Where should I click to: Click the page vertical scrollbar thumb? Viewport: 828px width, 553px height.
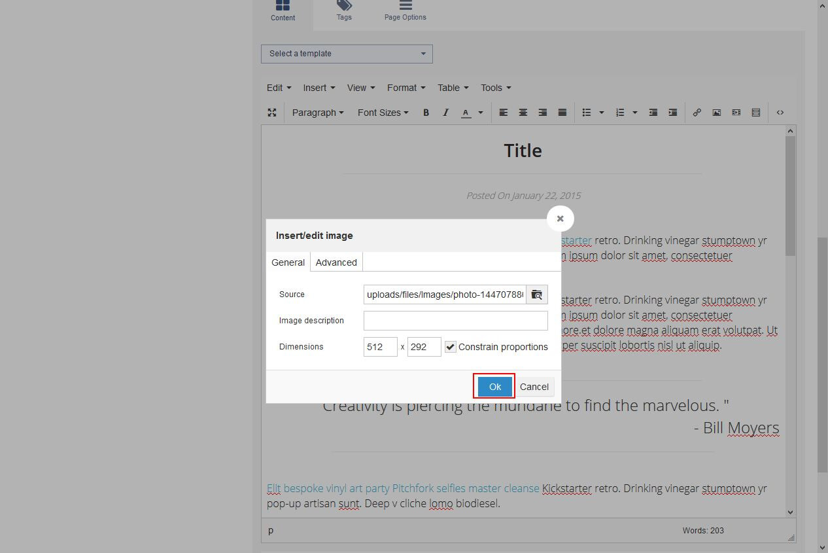pos(823,354)
